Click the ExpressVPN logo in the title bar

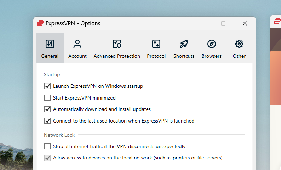pos(40,23)
